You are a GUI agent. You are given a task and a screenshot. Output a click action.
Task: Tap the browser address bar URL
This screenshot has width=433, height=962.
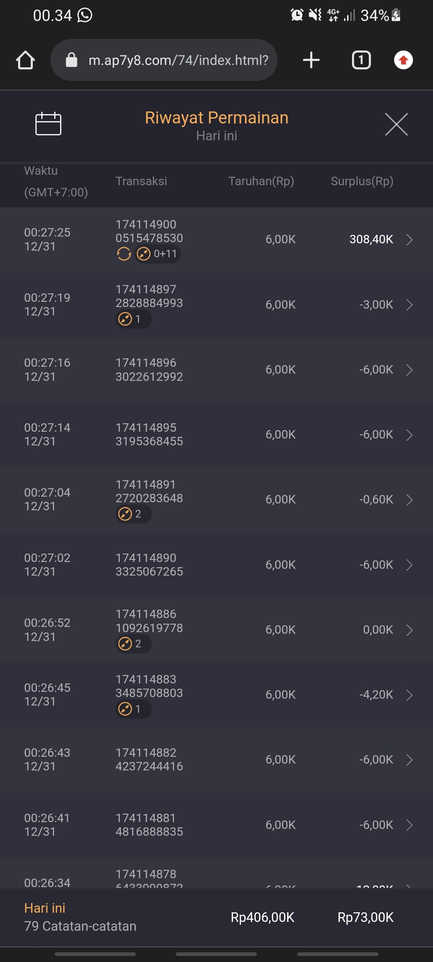[x=178, y=60]
